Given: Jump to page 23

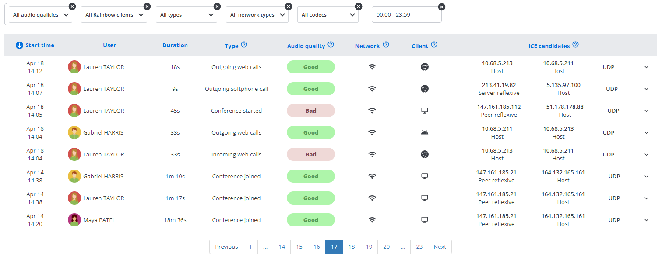Looking at the screenshot, I should pyautogui.click(x=419, y=247).
